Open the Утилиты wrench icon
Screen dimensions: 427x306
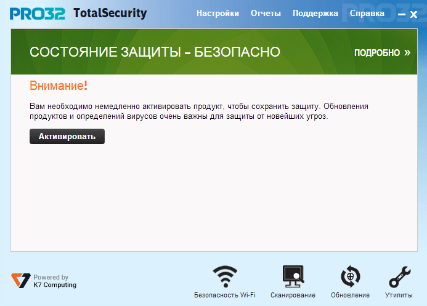tap(400, 276)
